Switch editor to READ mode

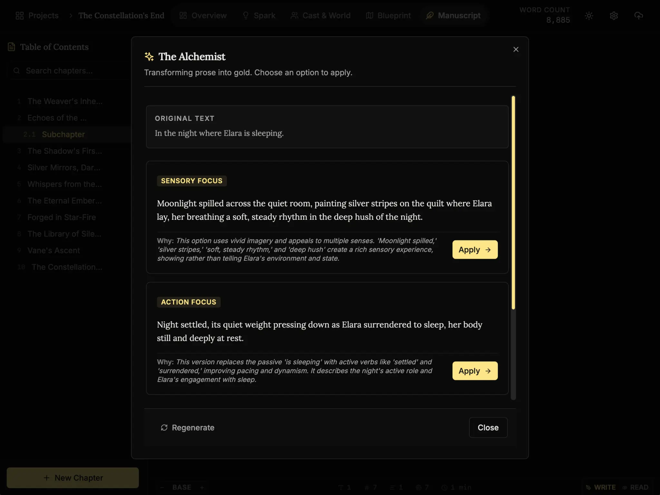coord(639,487)
